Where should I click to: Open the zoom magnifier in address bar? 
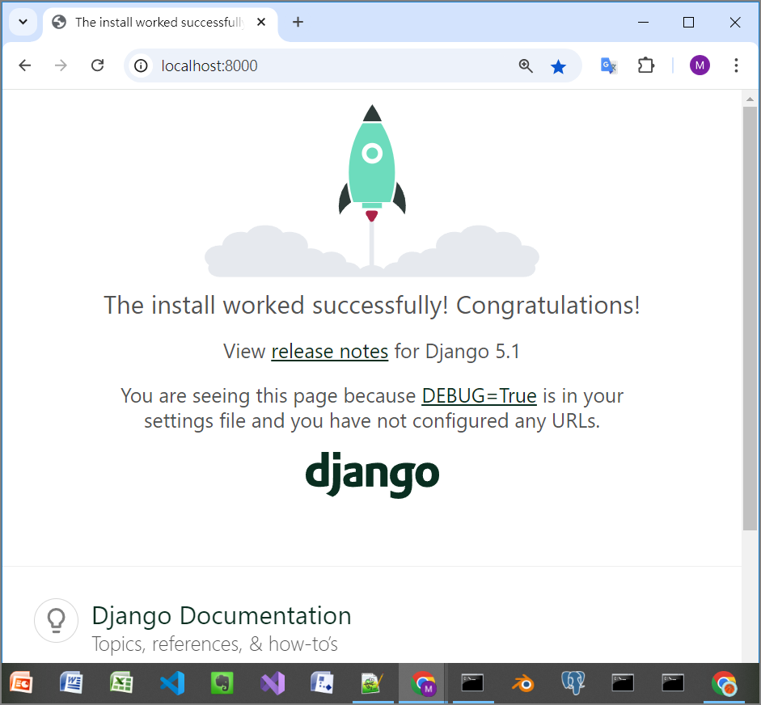point(526,65)
